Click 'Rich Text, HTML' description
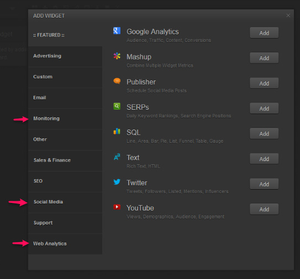300x279 pixels. point(143,167)
